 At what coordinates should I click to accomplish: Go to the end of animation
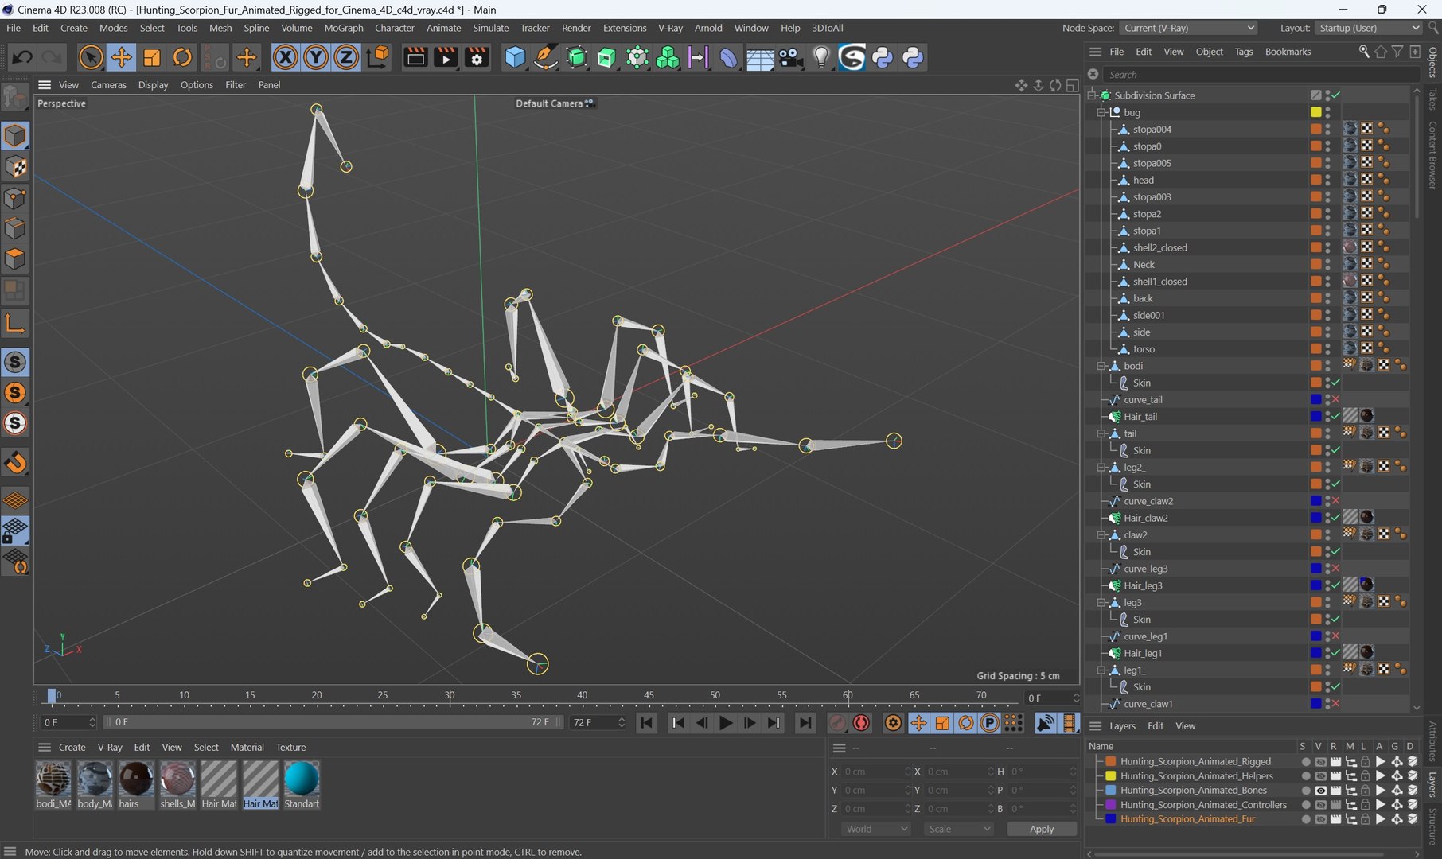805,723
